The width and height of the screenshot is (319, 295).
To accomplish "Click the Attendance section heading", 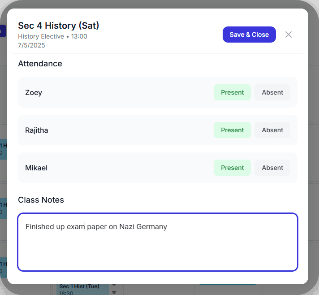I will pos(40,64).
